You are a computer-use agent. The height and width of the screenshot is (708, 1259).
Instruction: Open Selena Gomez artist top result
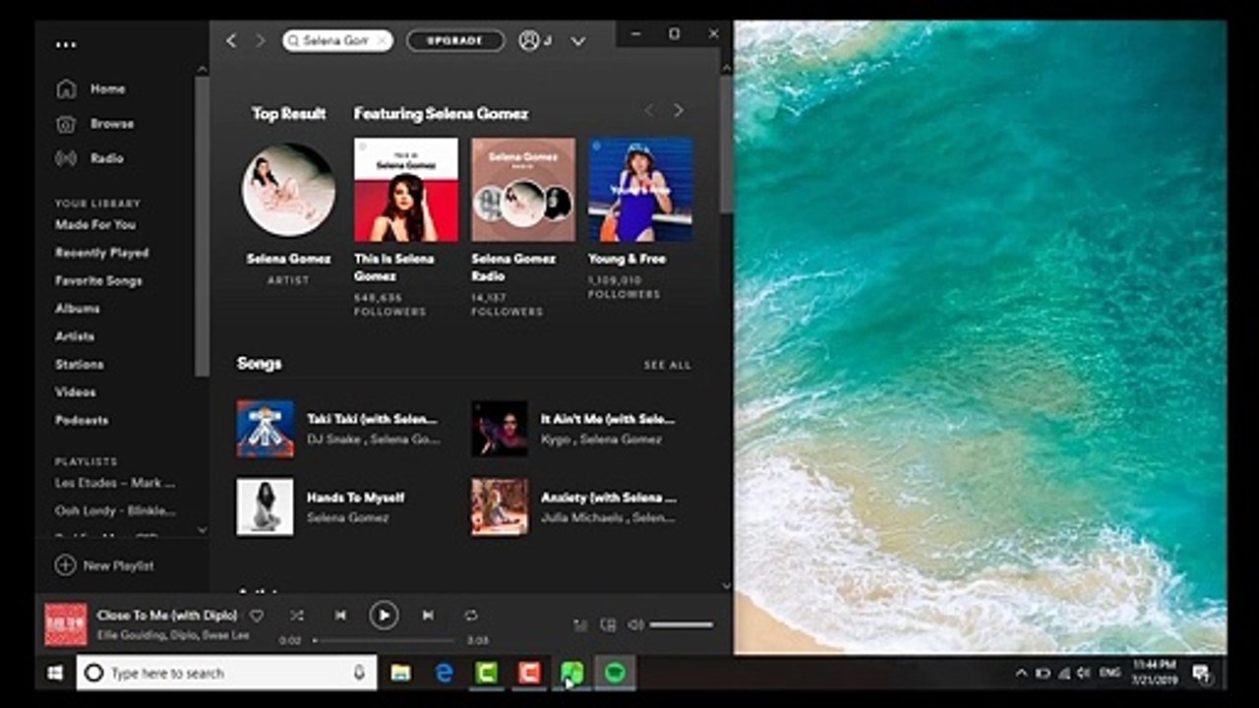point(288,190)
